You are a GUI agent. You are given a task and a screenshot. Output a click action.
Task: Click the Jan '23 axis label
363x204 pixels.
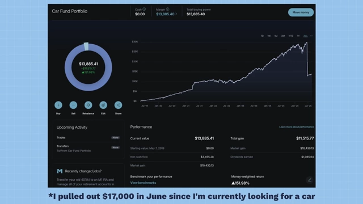(x=240, y=106)
